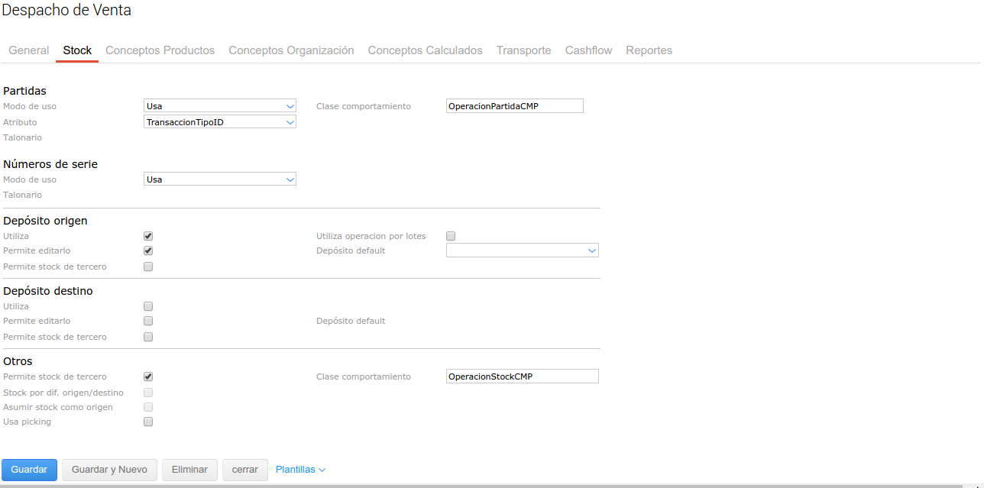This screenshot has height=488, width=984.
Task: Click the Guardar button
Action: click(29, 470)
